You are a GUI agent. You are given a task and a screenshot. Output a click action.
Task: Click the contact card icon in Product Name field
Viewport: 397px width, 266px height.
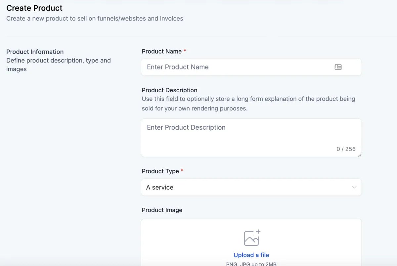pos(338,67)
